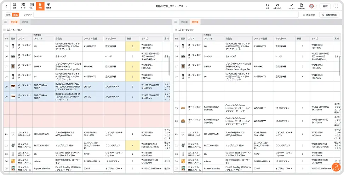Open the user avatar dropdown
This screenshot has height=175, width=344.
click(x=312, y=6)
